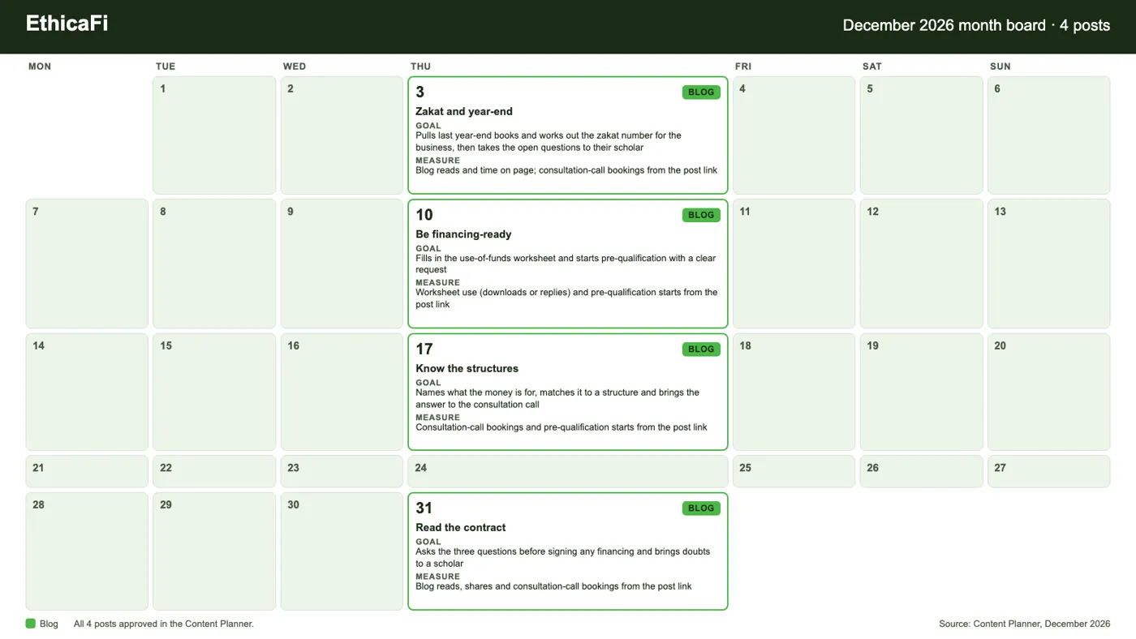Viewport: 1136px width, 639px height.
Task: Open the 'Zakat and year-end' post title
Action: [464, 111]
